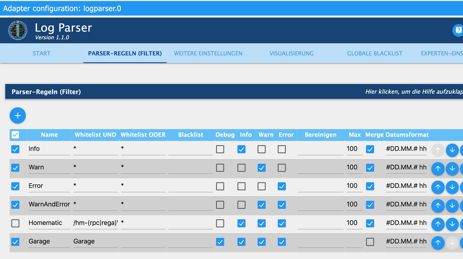The width and height of the screenshot is (463, 259).
Task: Go to the Globale Blacklist tab
Action: 375,54
